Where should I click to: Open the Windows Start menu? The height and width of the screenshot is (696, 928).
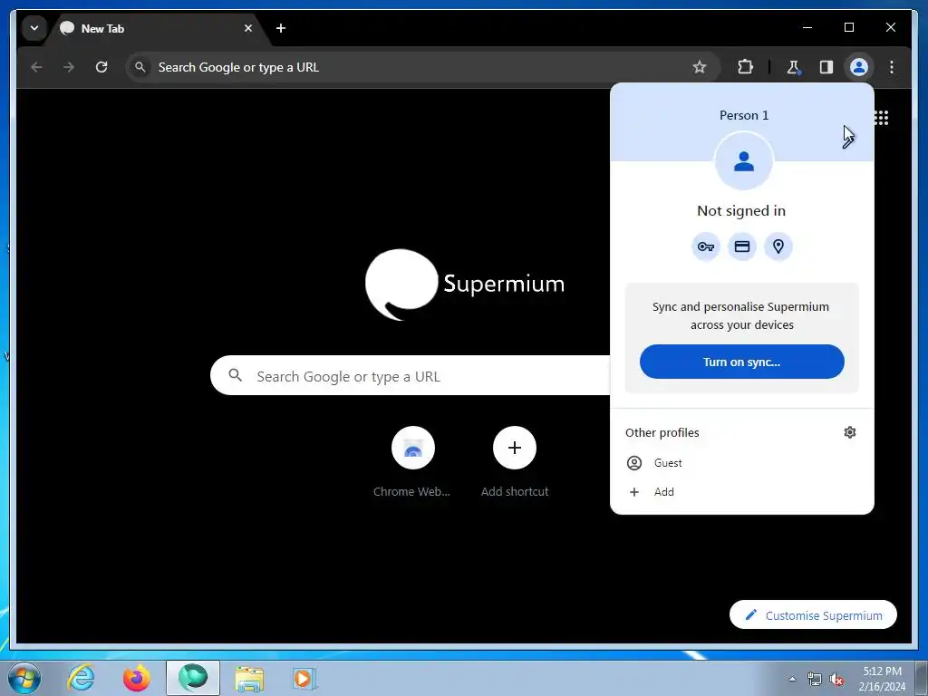pyautogui.click(x=24, y=678)
